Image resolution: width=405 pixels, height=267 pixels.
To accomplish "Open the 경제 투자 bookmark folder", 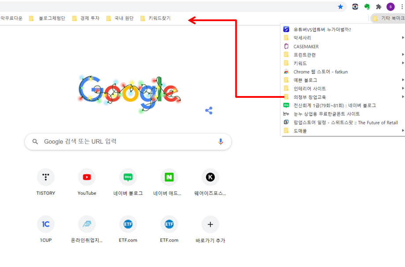I will tap(86, 19).
